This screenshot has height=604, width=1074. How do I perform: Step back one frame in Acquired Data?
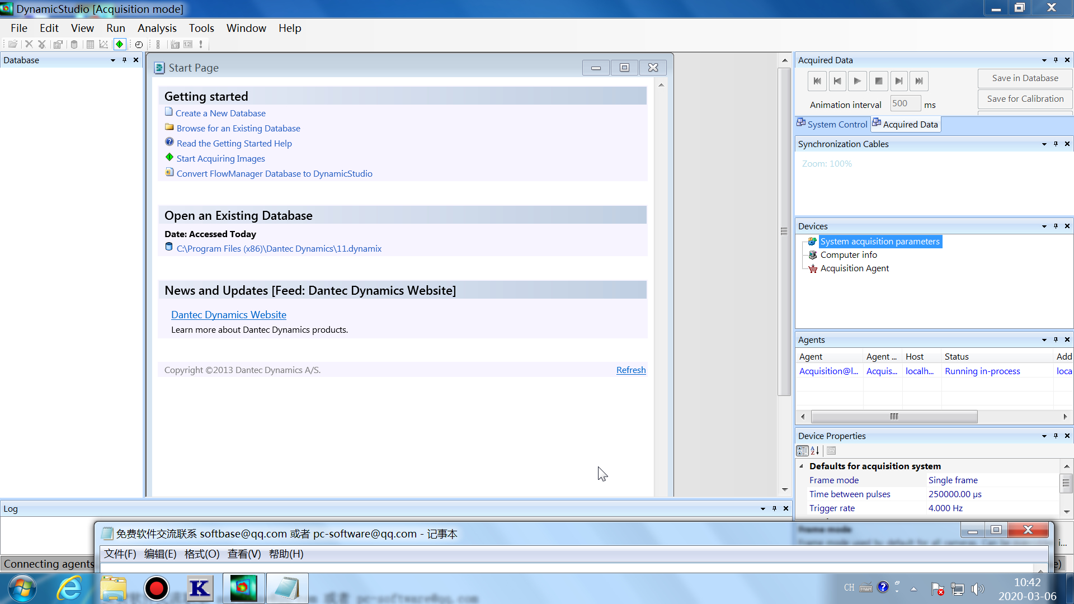(x=837, y=81)
